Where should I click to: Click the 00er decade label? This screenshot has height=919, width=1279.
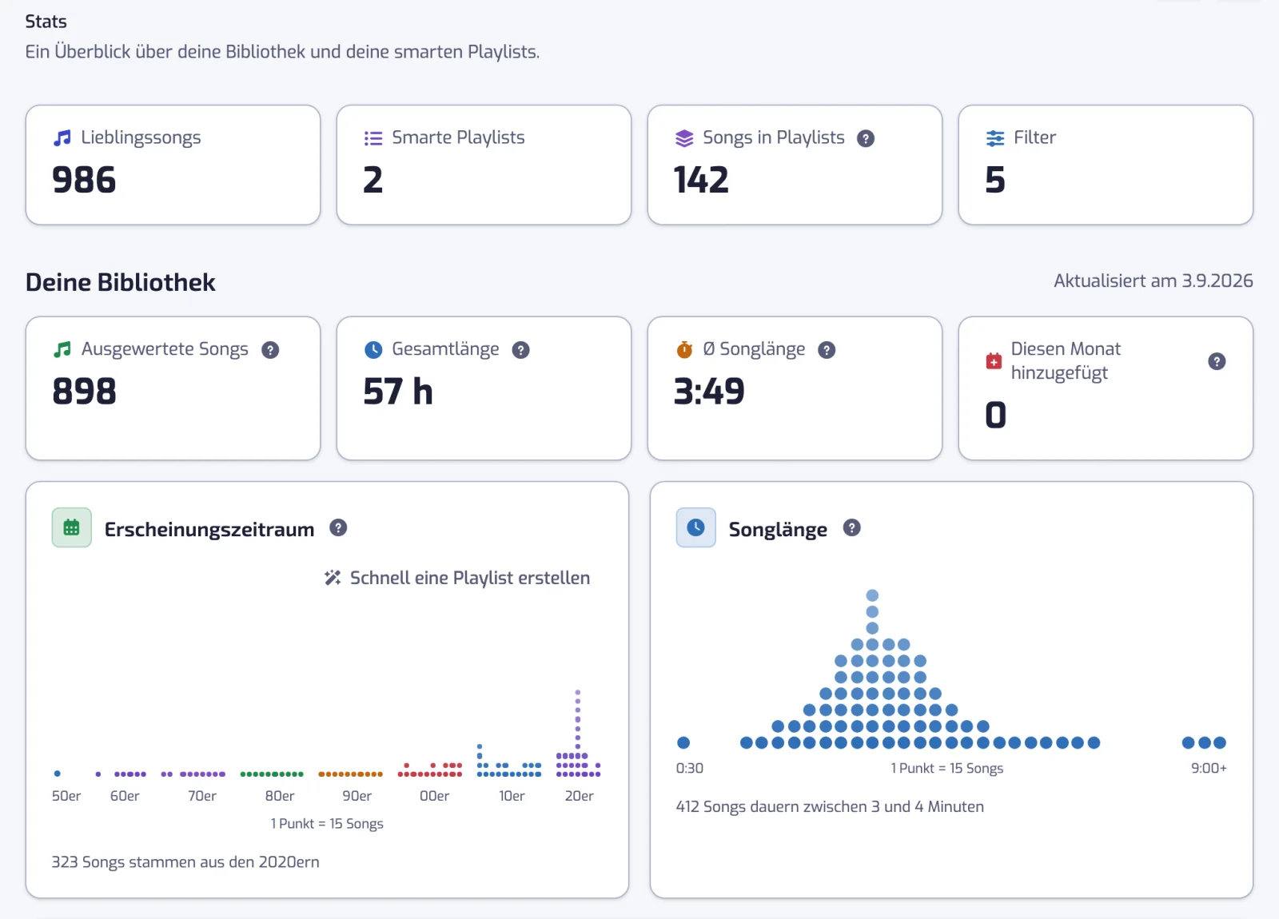(x=435, y=796)
